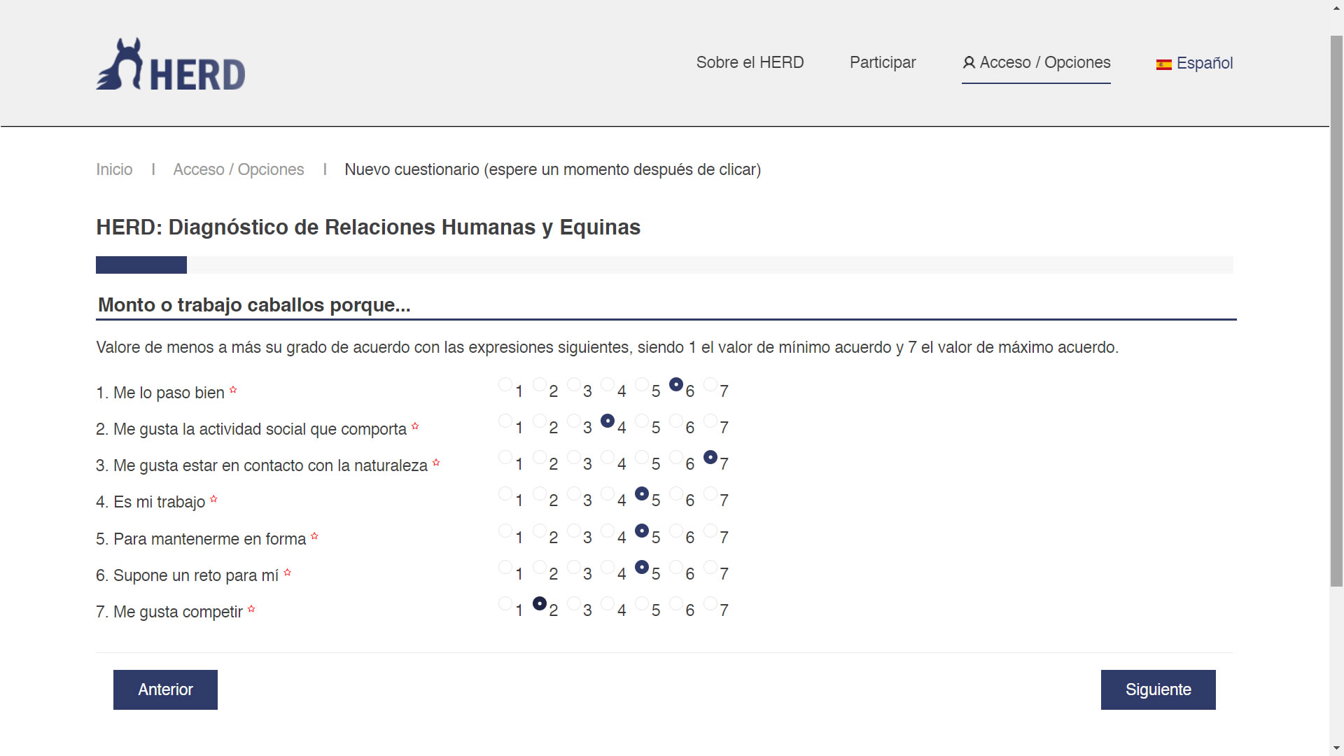This screenshot has height=756, width=1344.
Task: Select 2 for Es mi trabajo
Action: coord(540,493)
